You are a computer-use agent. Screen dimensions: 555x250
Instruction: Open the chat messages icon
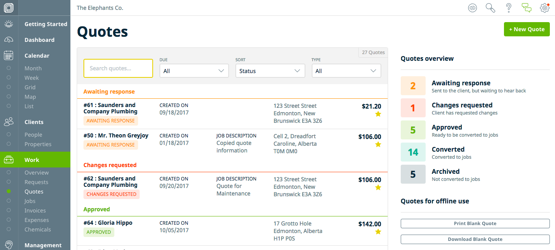click(x=527, y=8)
